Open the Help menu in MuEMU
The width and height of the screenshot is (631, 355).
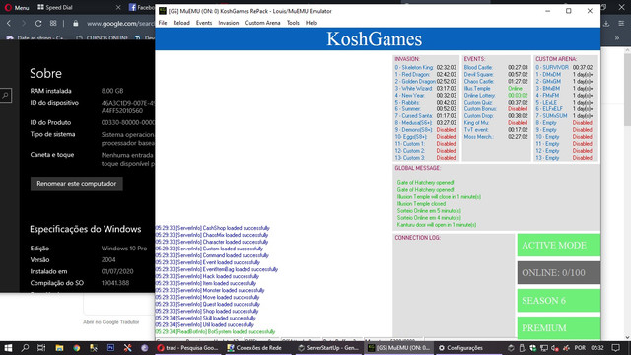coord(312,23)
